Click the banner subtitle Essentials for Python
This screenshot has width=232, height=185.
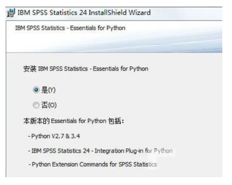click(x=97, y=28)
